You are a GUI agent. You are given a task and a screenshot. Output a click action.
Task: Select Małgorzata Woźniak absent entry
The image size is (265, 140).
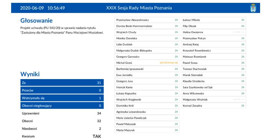(213, 100)
